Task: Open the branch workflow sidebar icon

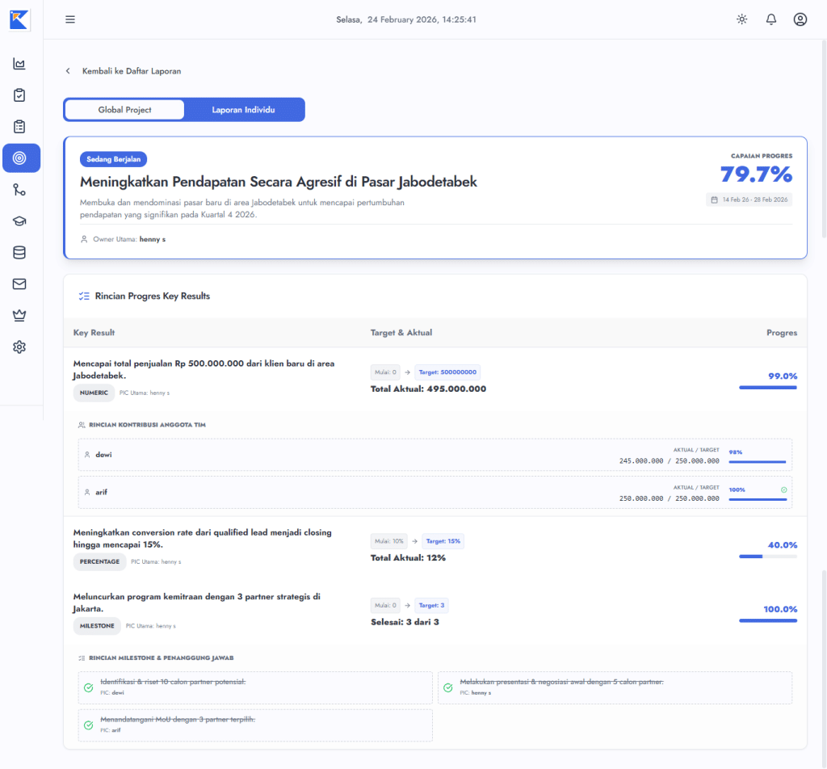Action: pyautogui.click(x=19, y=189)
